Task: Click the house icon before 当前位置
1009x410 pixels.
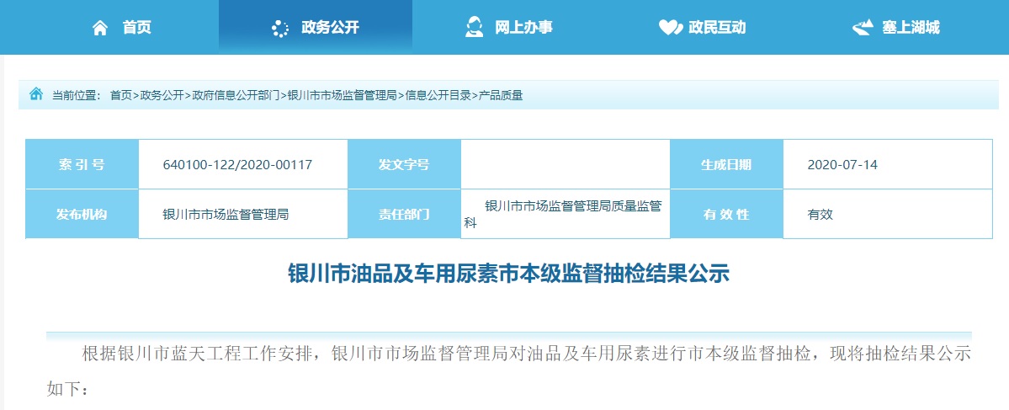Action: point(36,94)
